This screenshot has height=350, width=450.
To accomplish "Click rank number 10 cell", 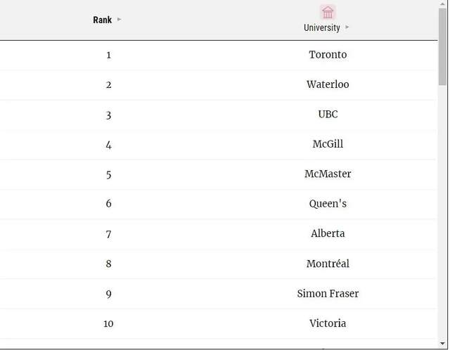I will pos(108,324).
